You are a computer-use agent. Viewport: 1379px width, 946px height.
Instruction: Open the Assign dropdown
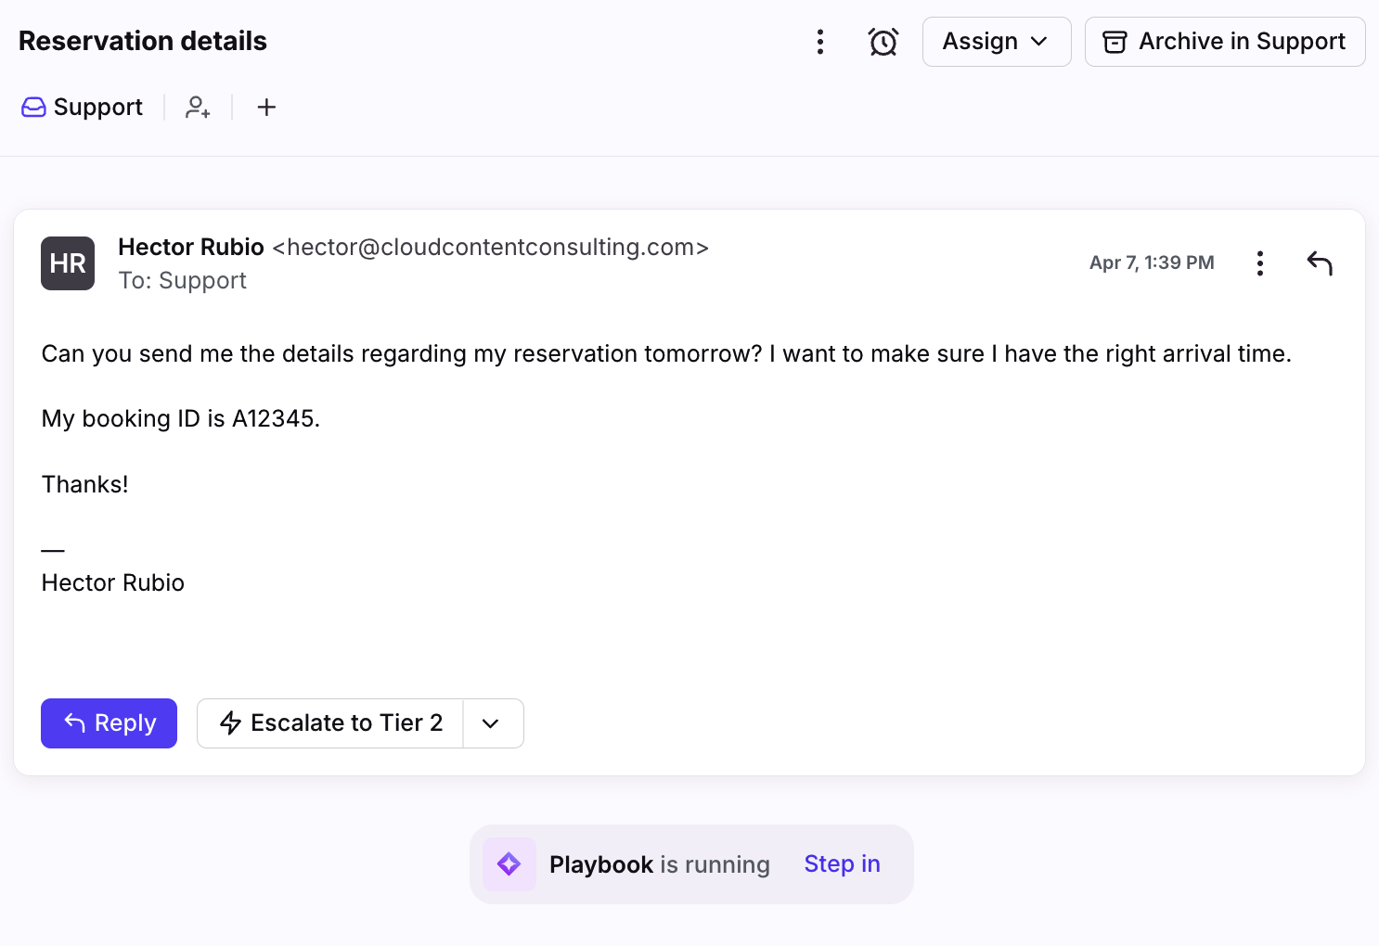(x=996, y=42)
